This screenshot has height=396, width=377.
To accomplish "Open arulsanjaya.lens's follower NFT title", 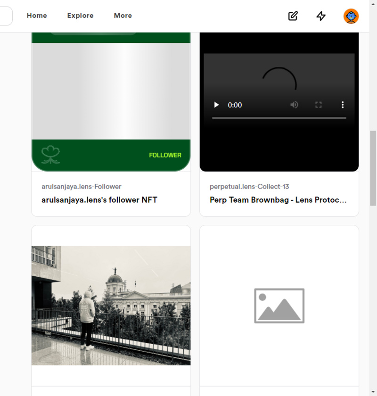I will click(99, 200).
